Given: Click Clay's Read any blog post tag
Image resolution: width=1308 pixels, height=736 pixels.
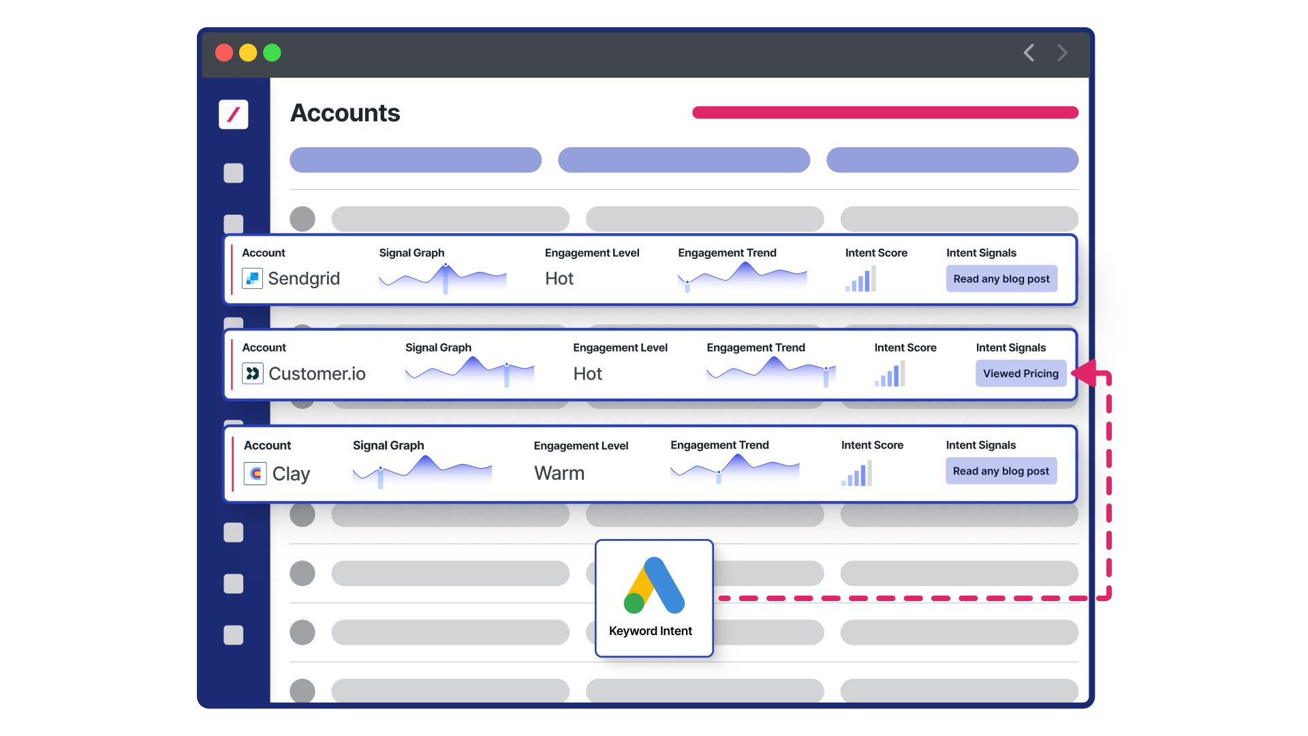Looking at the screenshot, I should point(1000,471).
